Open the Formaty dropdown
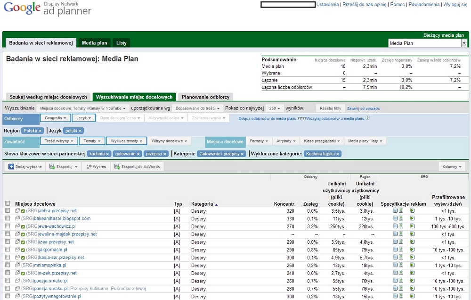 (259, 141)
